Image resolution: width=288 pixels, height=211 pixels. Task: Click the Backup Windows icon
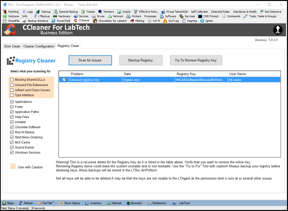click(25, 21)
